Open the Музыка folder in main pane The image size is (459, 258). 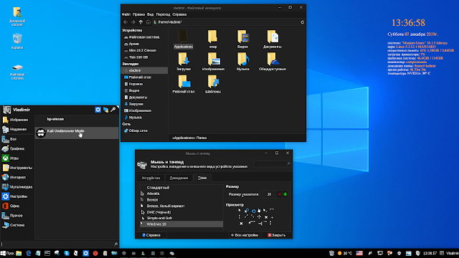tap(242, 62)
